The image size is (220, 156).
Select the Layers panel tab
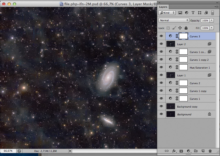tap(163, 7)
